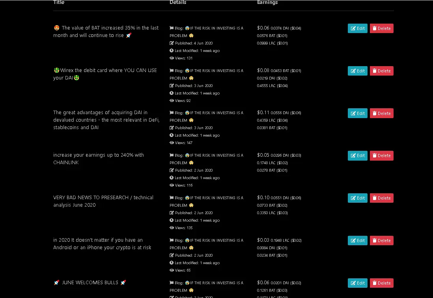Click the eye icon beside Views: 92
This screenshot has width=433, height=298.
click(x=172, y=101)
